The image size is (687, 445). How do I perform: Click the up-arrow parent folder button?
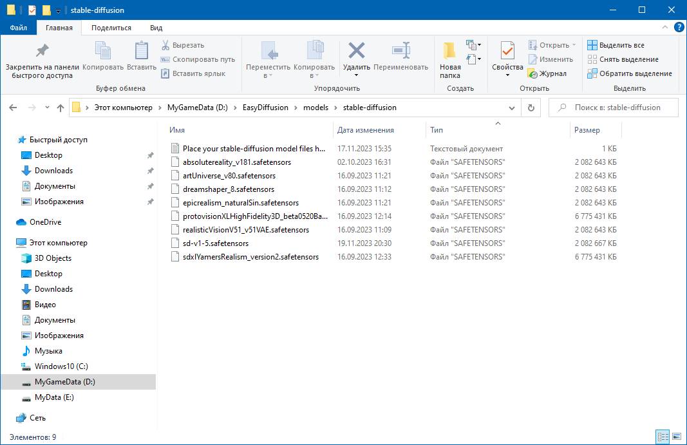tap(61, 108)
